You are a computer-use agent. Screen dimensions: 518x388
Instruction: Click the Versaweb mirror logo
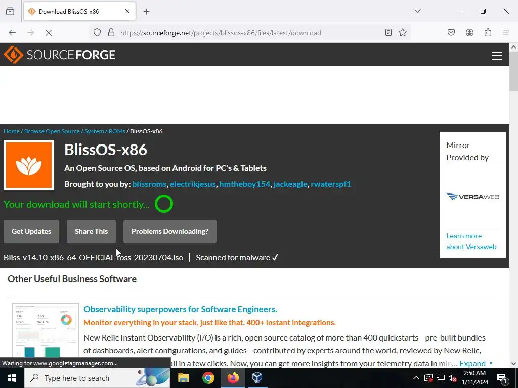click(x=473, y=197)
